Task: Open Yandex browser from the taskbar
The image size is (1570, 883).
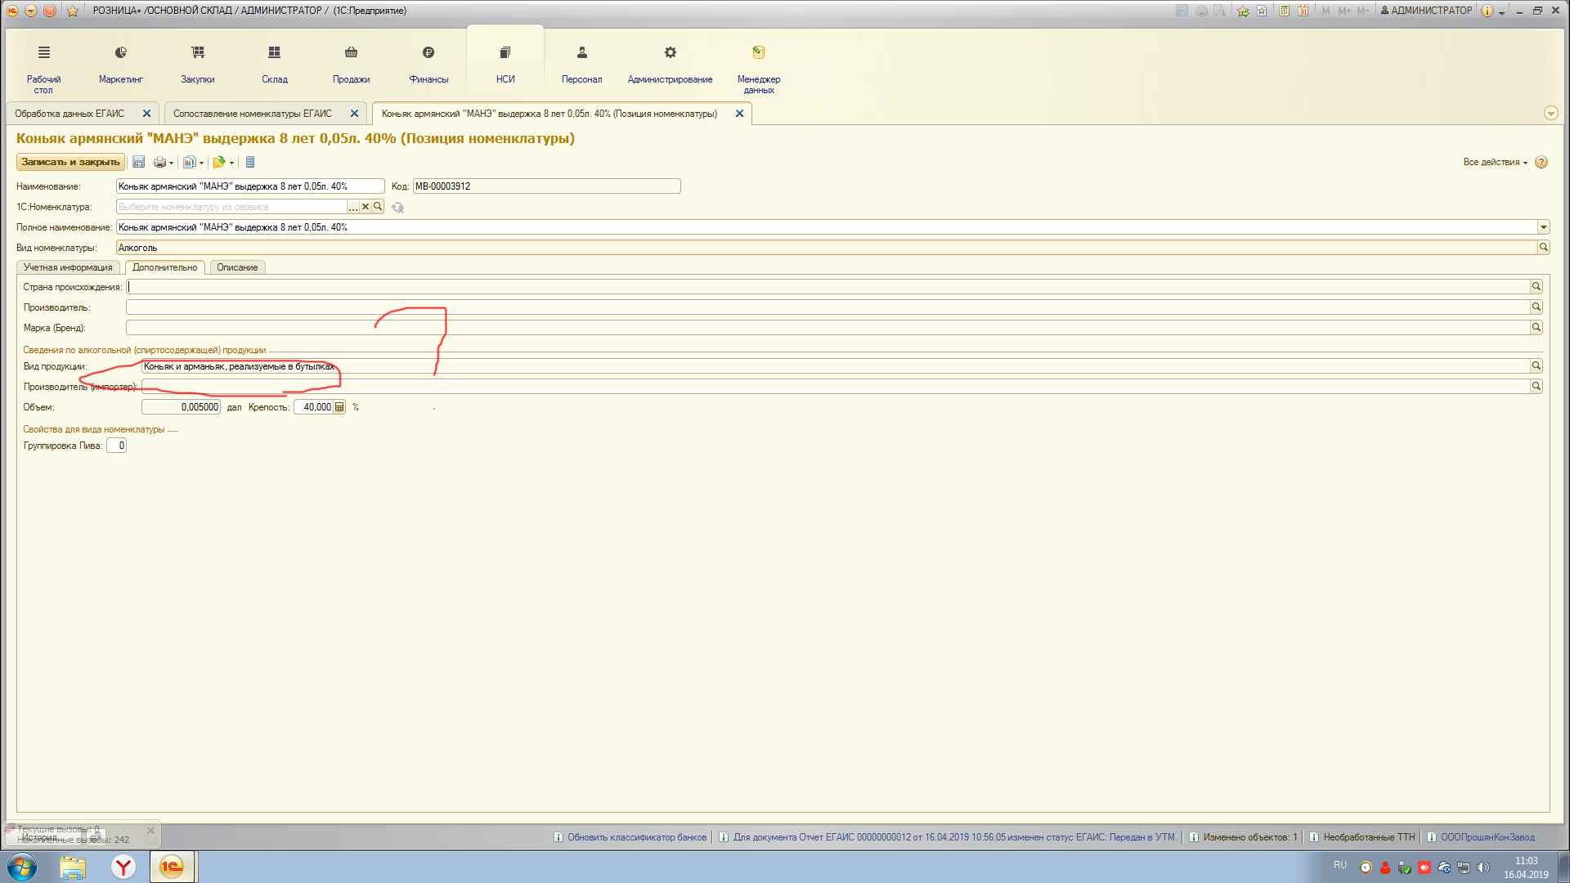Action: pyautogui.click(x=123, y=867)
